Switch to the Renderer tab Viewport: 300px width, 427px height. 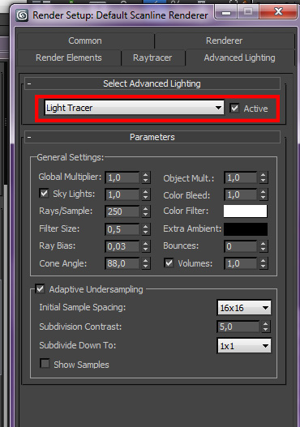[x=225, y=41]
